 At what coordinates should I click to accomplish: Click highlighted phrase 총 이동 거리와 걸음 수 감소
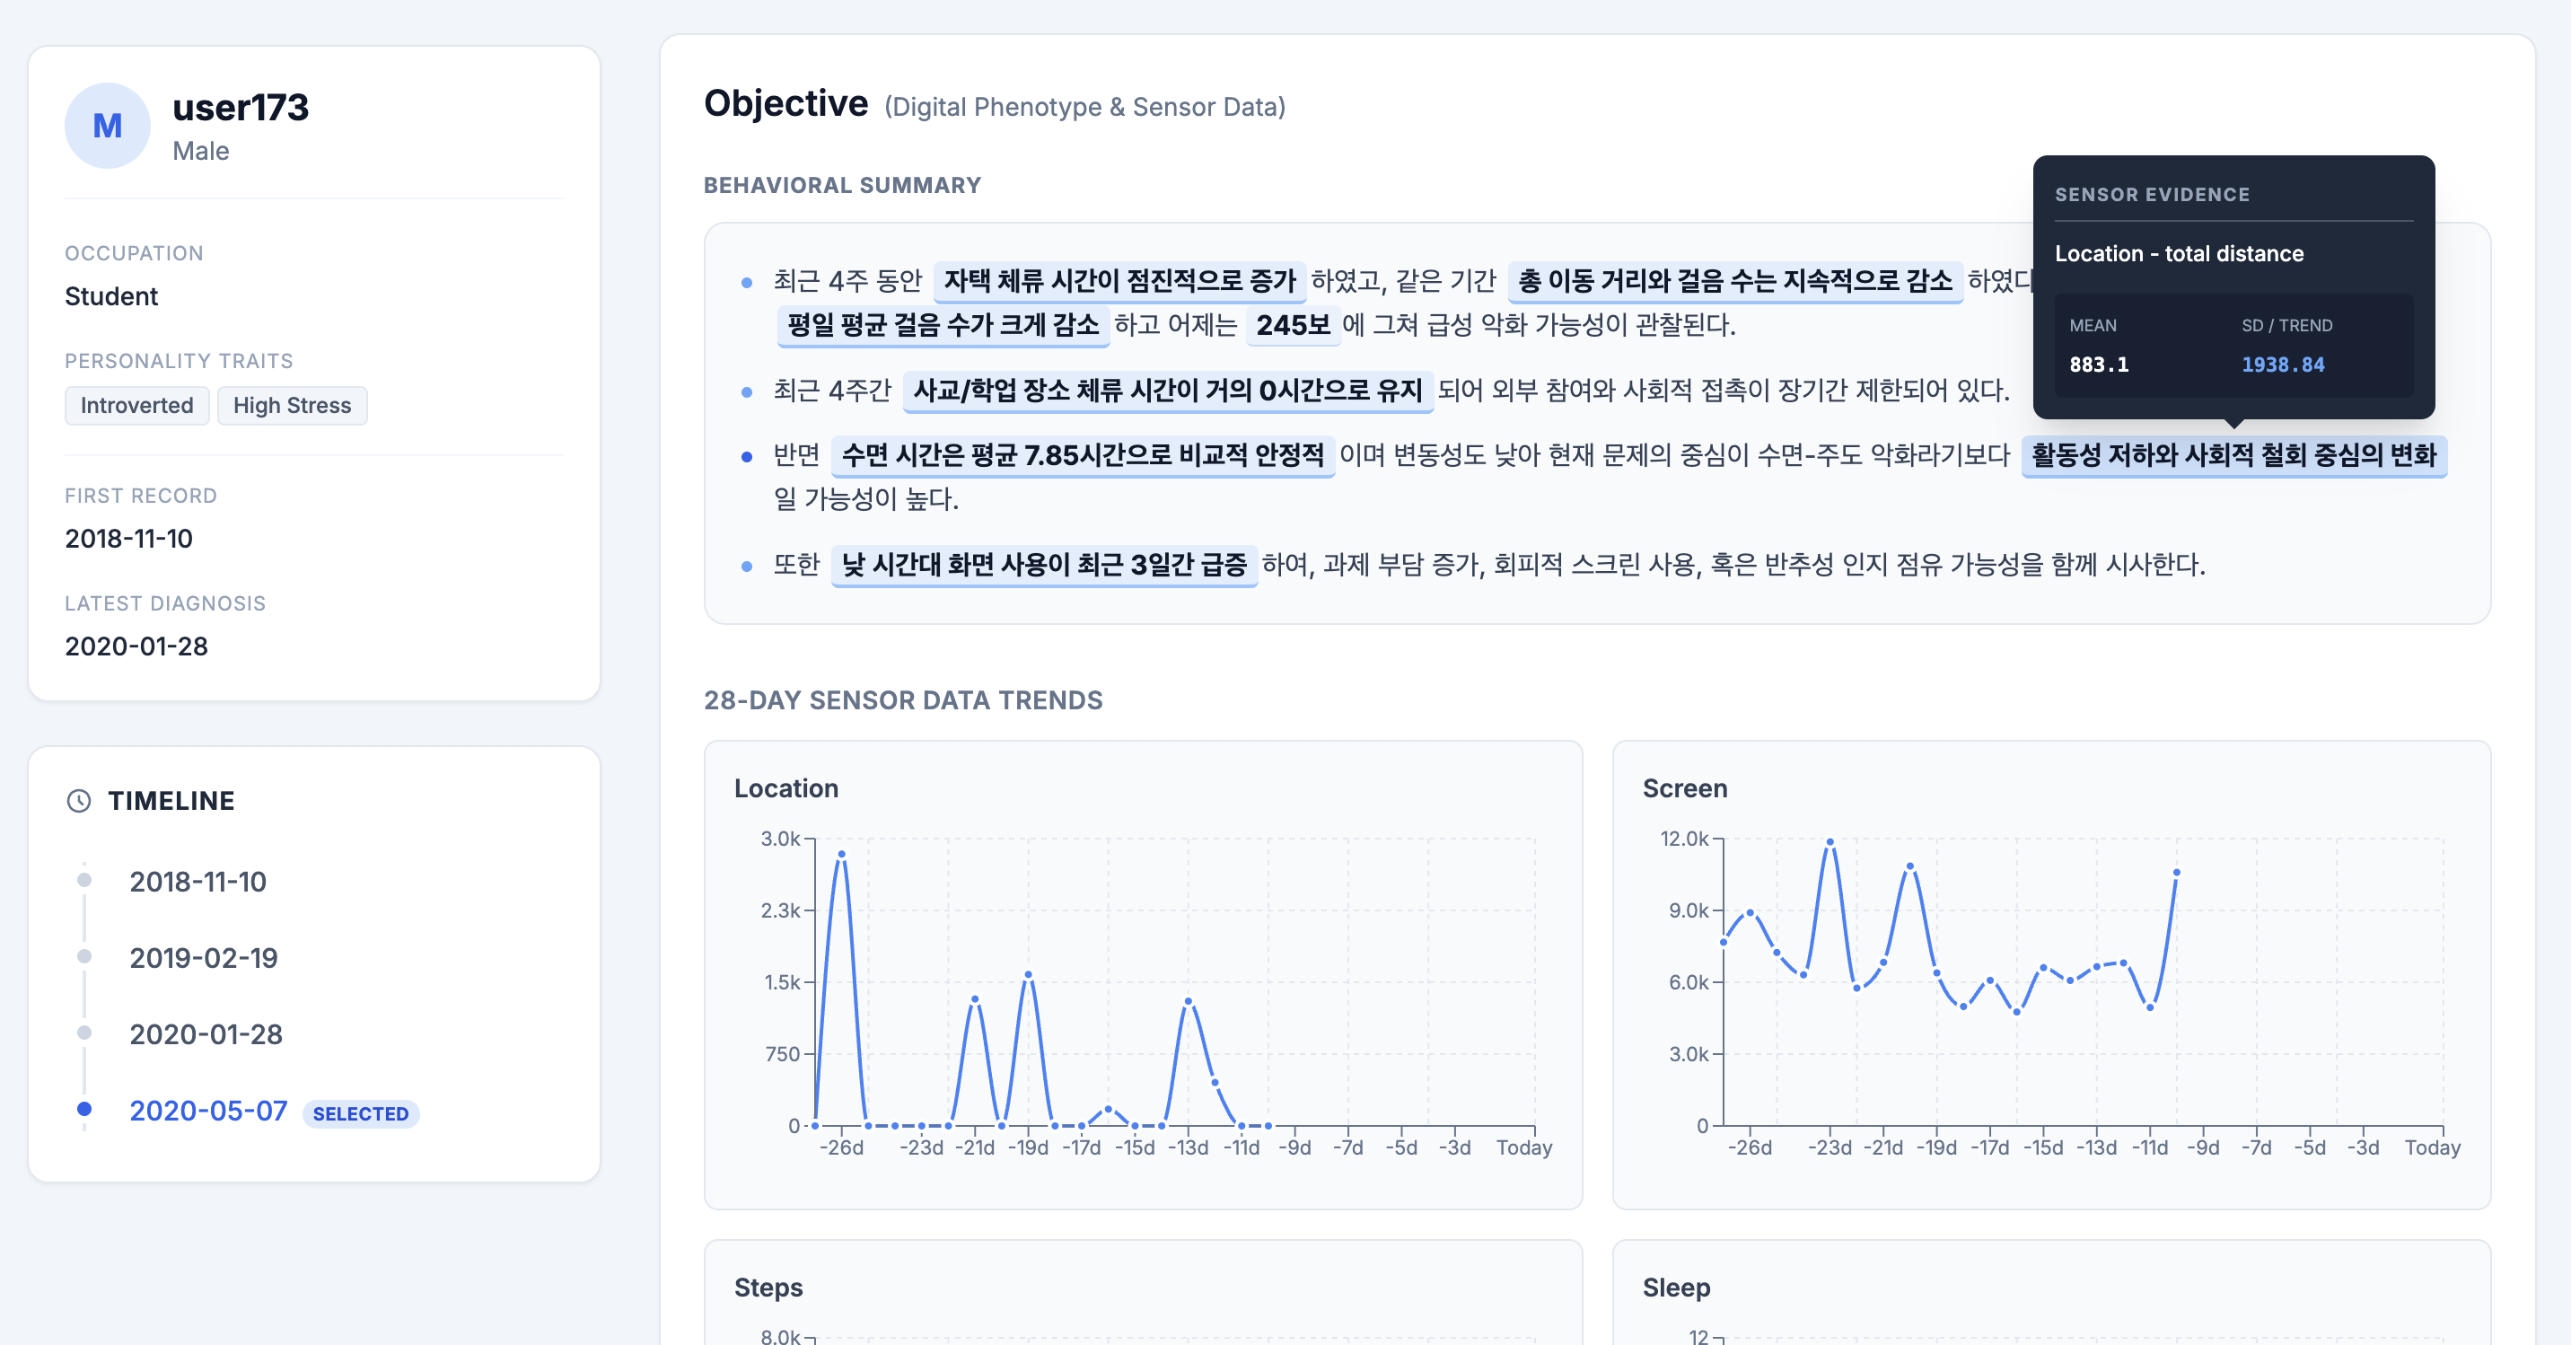click(1733, 281)
